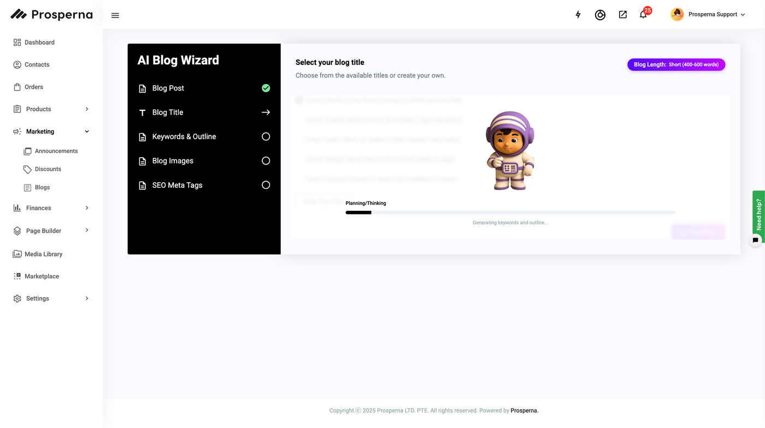Click the 'Generating keywords and outline...' status text

[x=510, y=223]
